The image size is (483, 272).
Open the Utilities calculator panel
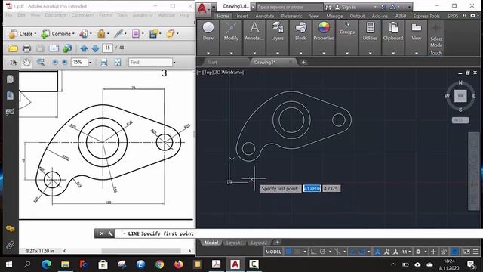point(370,38)
